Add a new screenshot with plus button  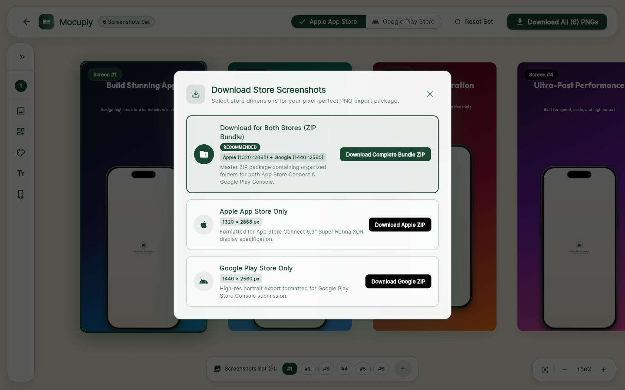(403, 369)
